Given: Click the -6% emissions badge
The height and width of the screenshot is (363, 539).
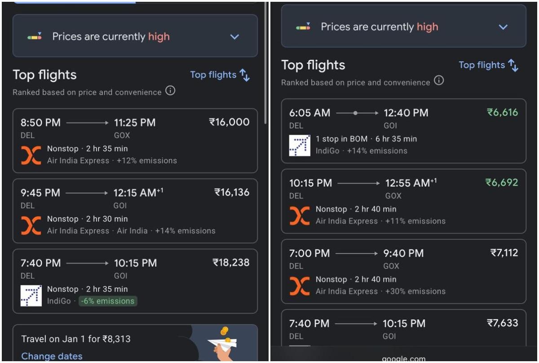Looking at the screenshot, I should click(108, 301).
